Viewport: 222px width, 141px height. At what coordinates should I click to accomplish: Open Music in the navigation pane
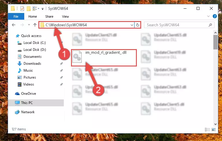point(28,70)
